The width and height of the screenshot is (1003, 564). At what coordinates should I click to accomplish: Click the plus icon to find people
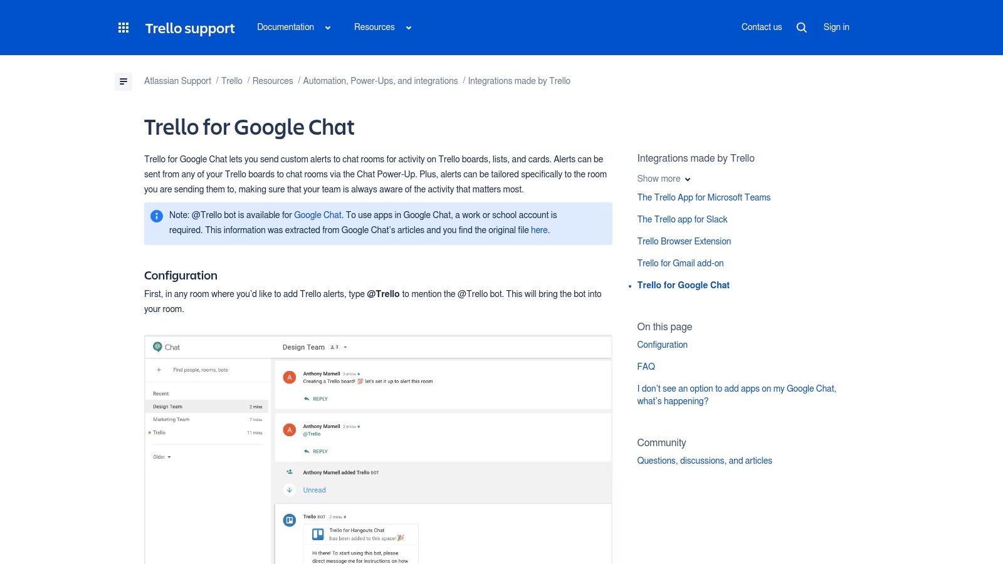(160, 370)
